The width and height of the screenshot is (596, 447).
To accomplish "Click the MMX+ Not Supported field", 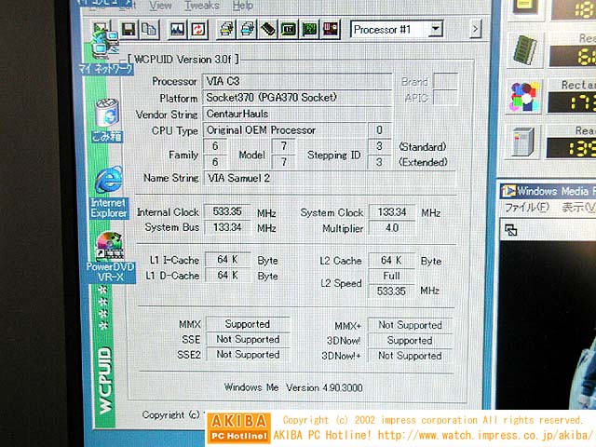I will click(x=410, y=325).
